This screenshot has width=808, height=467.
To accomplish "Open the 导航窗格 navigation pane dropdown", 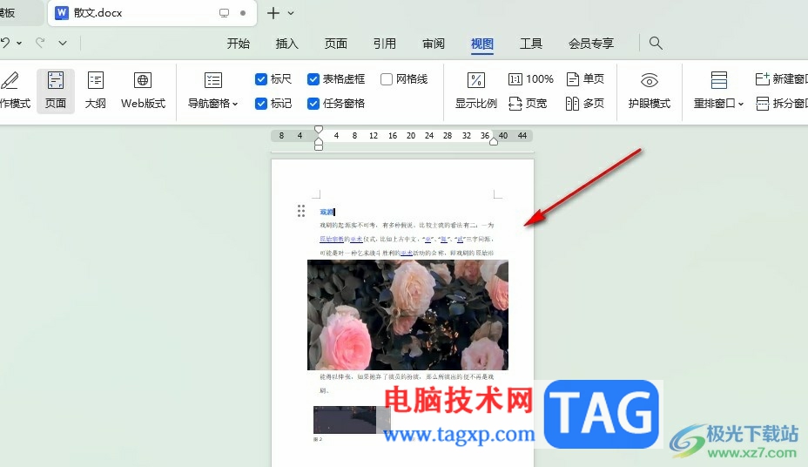I will pos(212,91).
